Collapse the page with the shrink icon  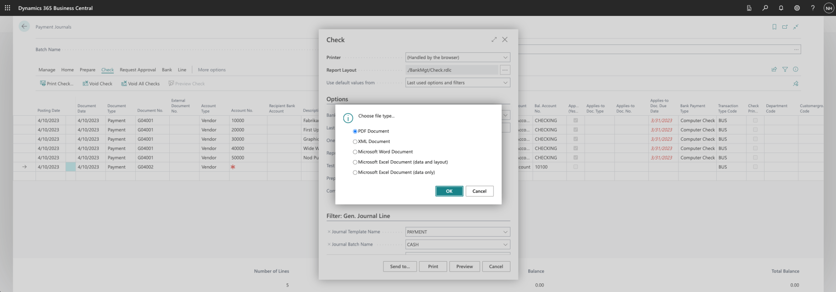pyautogui.click(x=796, y=27)
